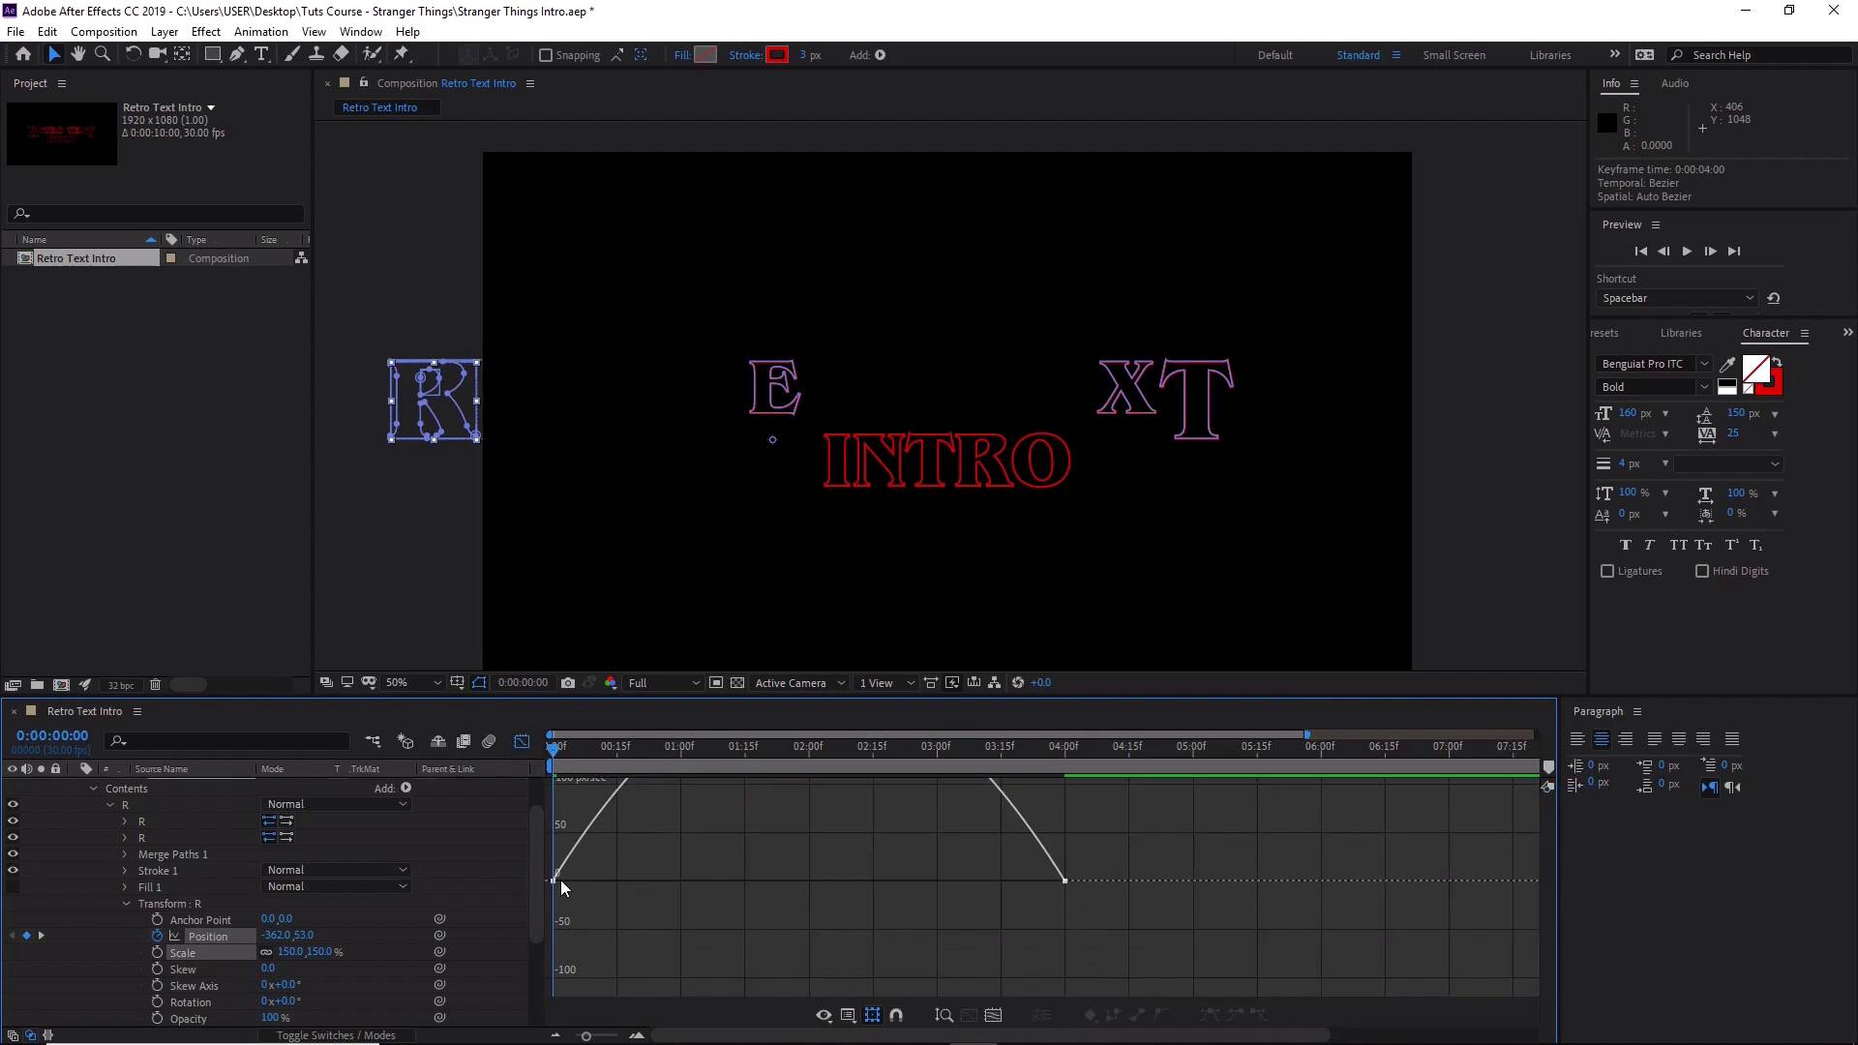Reset preview shortcut icon
Screen dimensions: 1858x1045
1774,298
